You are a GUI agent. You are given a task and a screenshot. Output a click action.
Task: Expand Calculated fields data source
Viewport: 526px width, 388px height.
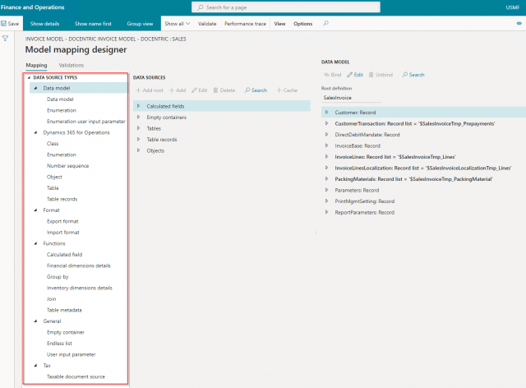click(138, 106)
